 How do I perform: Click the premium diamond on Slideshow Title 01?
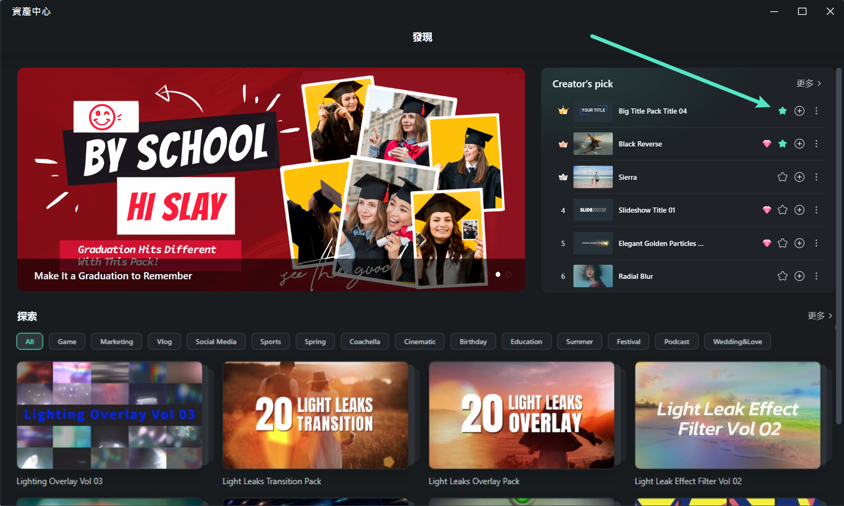point(767,210)
